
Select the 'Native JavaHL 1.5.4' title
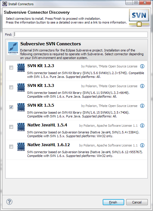tap(47, 125)
